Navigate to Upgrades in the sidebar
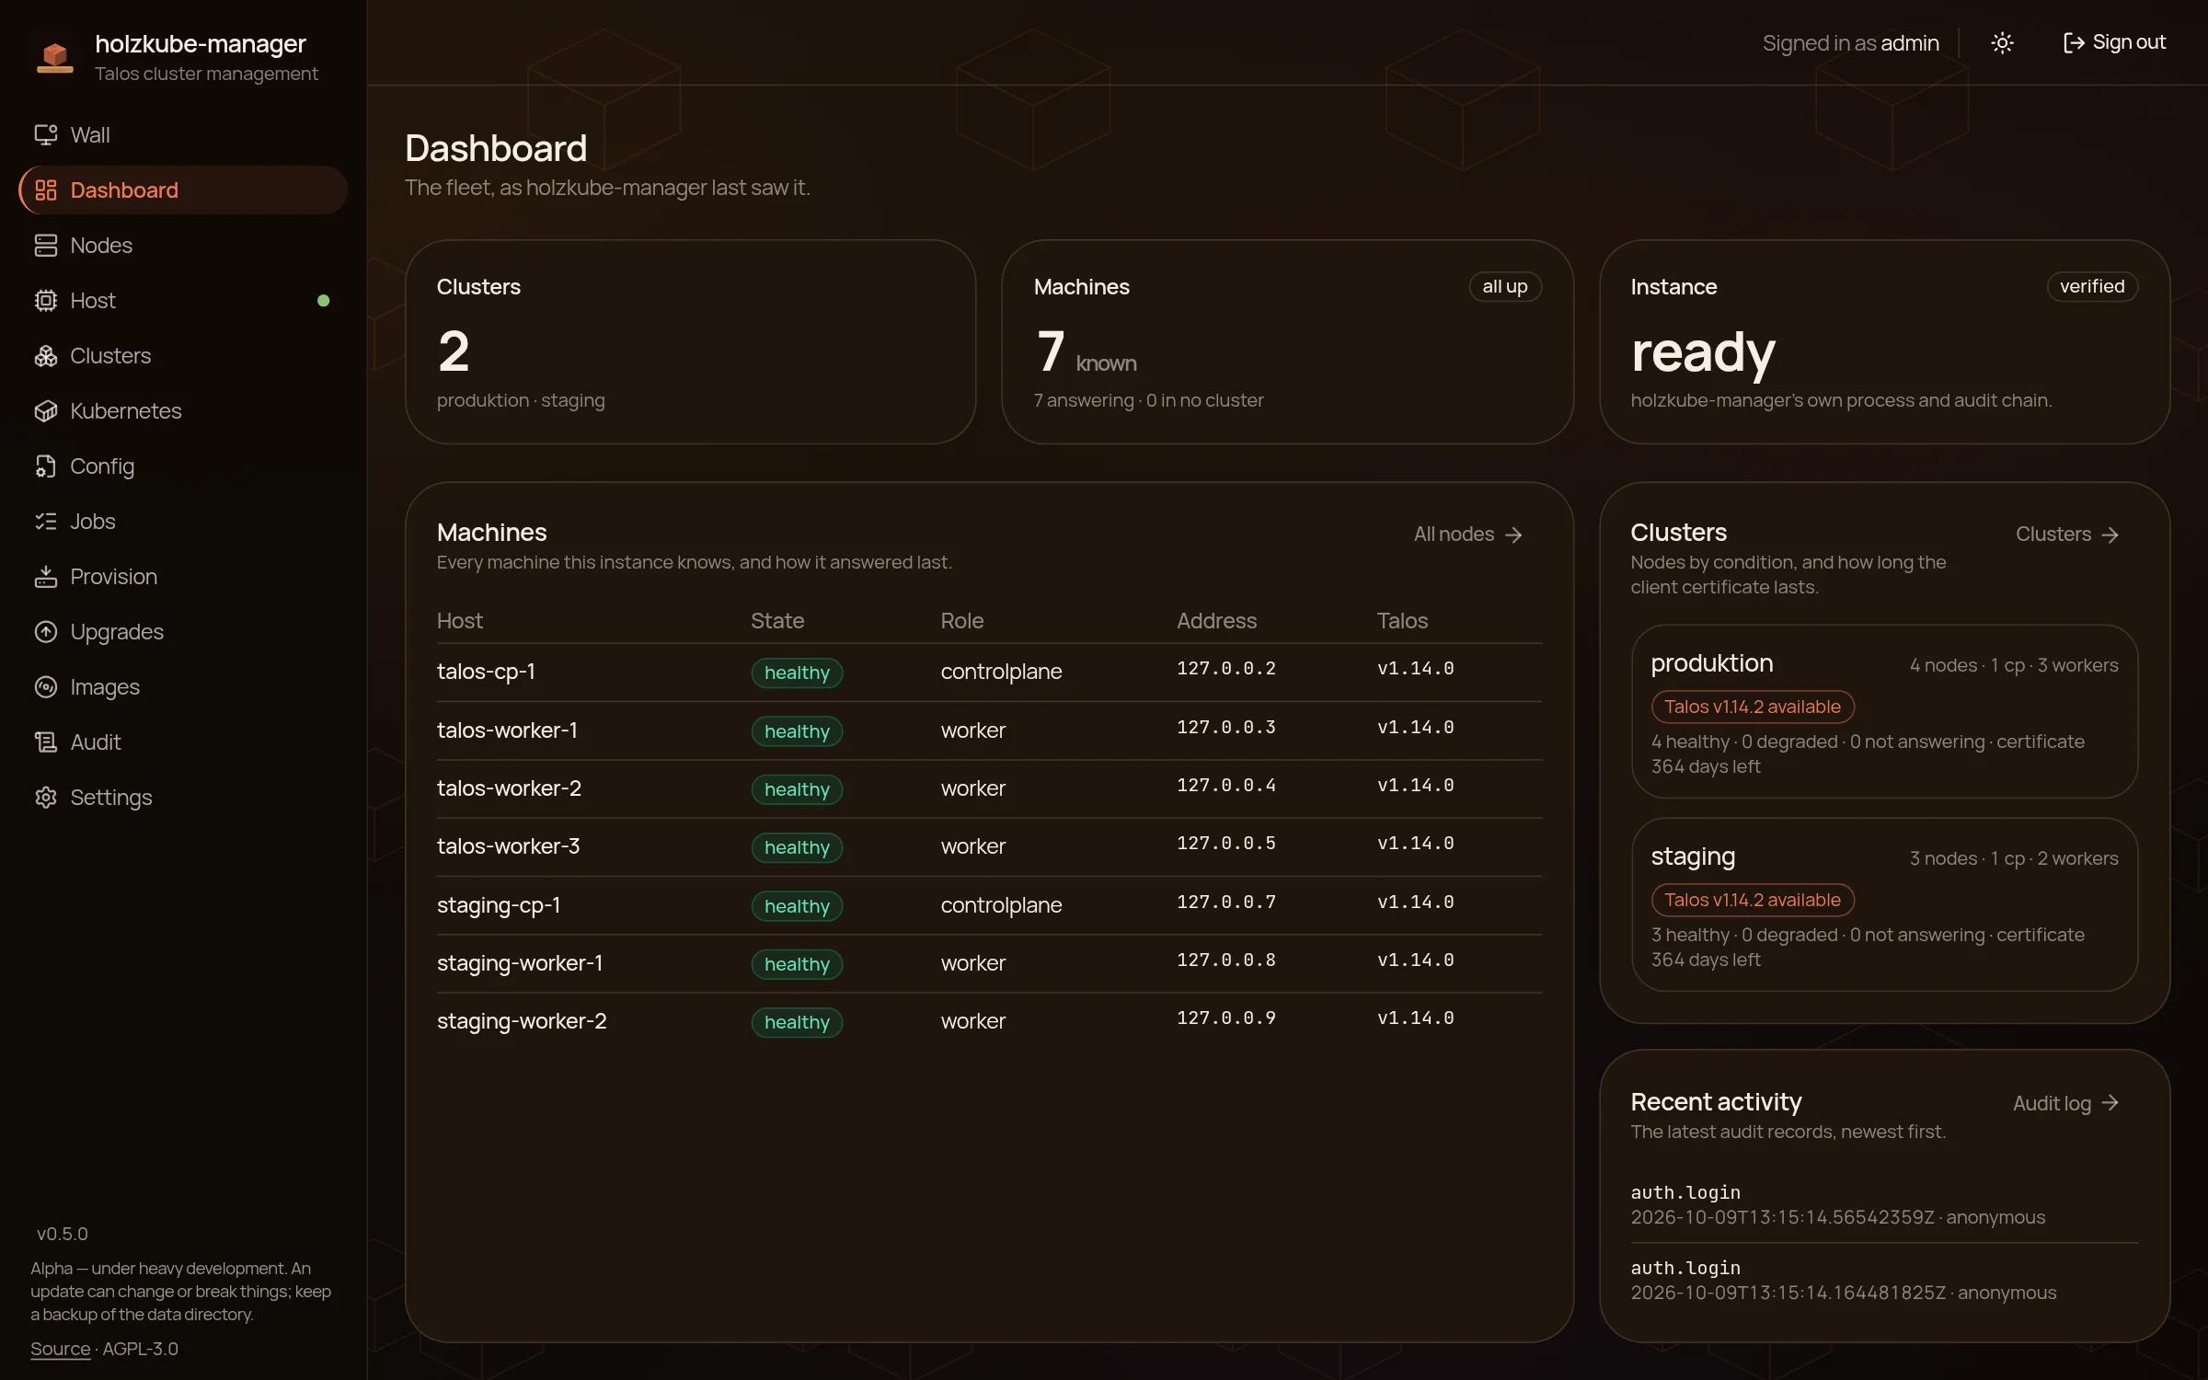This screenshot has width=2208, height=1380. 182,632
